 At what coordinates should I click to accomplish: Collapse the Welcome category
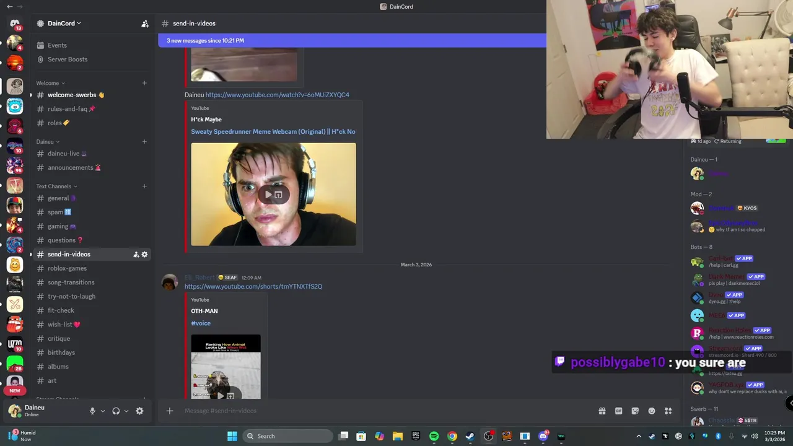pos(50,83)
